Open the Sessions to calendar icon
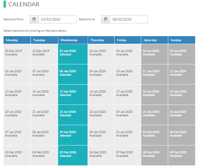 pyautogui.click(x=106, y=19)
